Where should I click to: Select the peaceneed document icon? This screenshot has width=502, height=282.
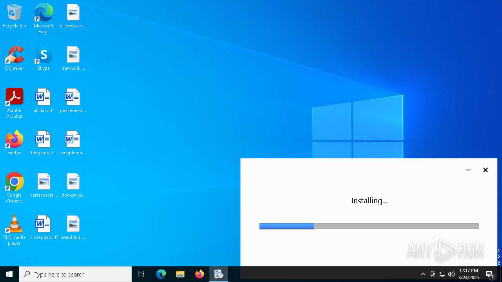(x=73, y=101)
